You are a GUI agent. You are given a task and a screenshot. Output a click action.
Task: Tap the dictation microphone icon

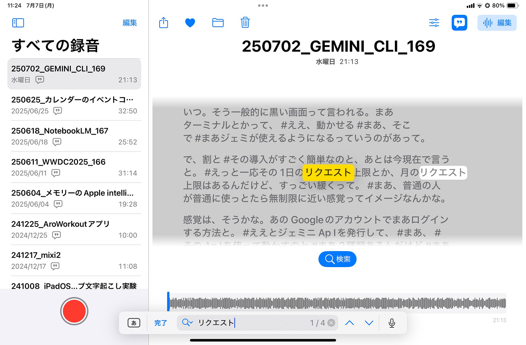[x=392, y=323]
